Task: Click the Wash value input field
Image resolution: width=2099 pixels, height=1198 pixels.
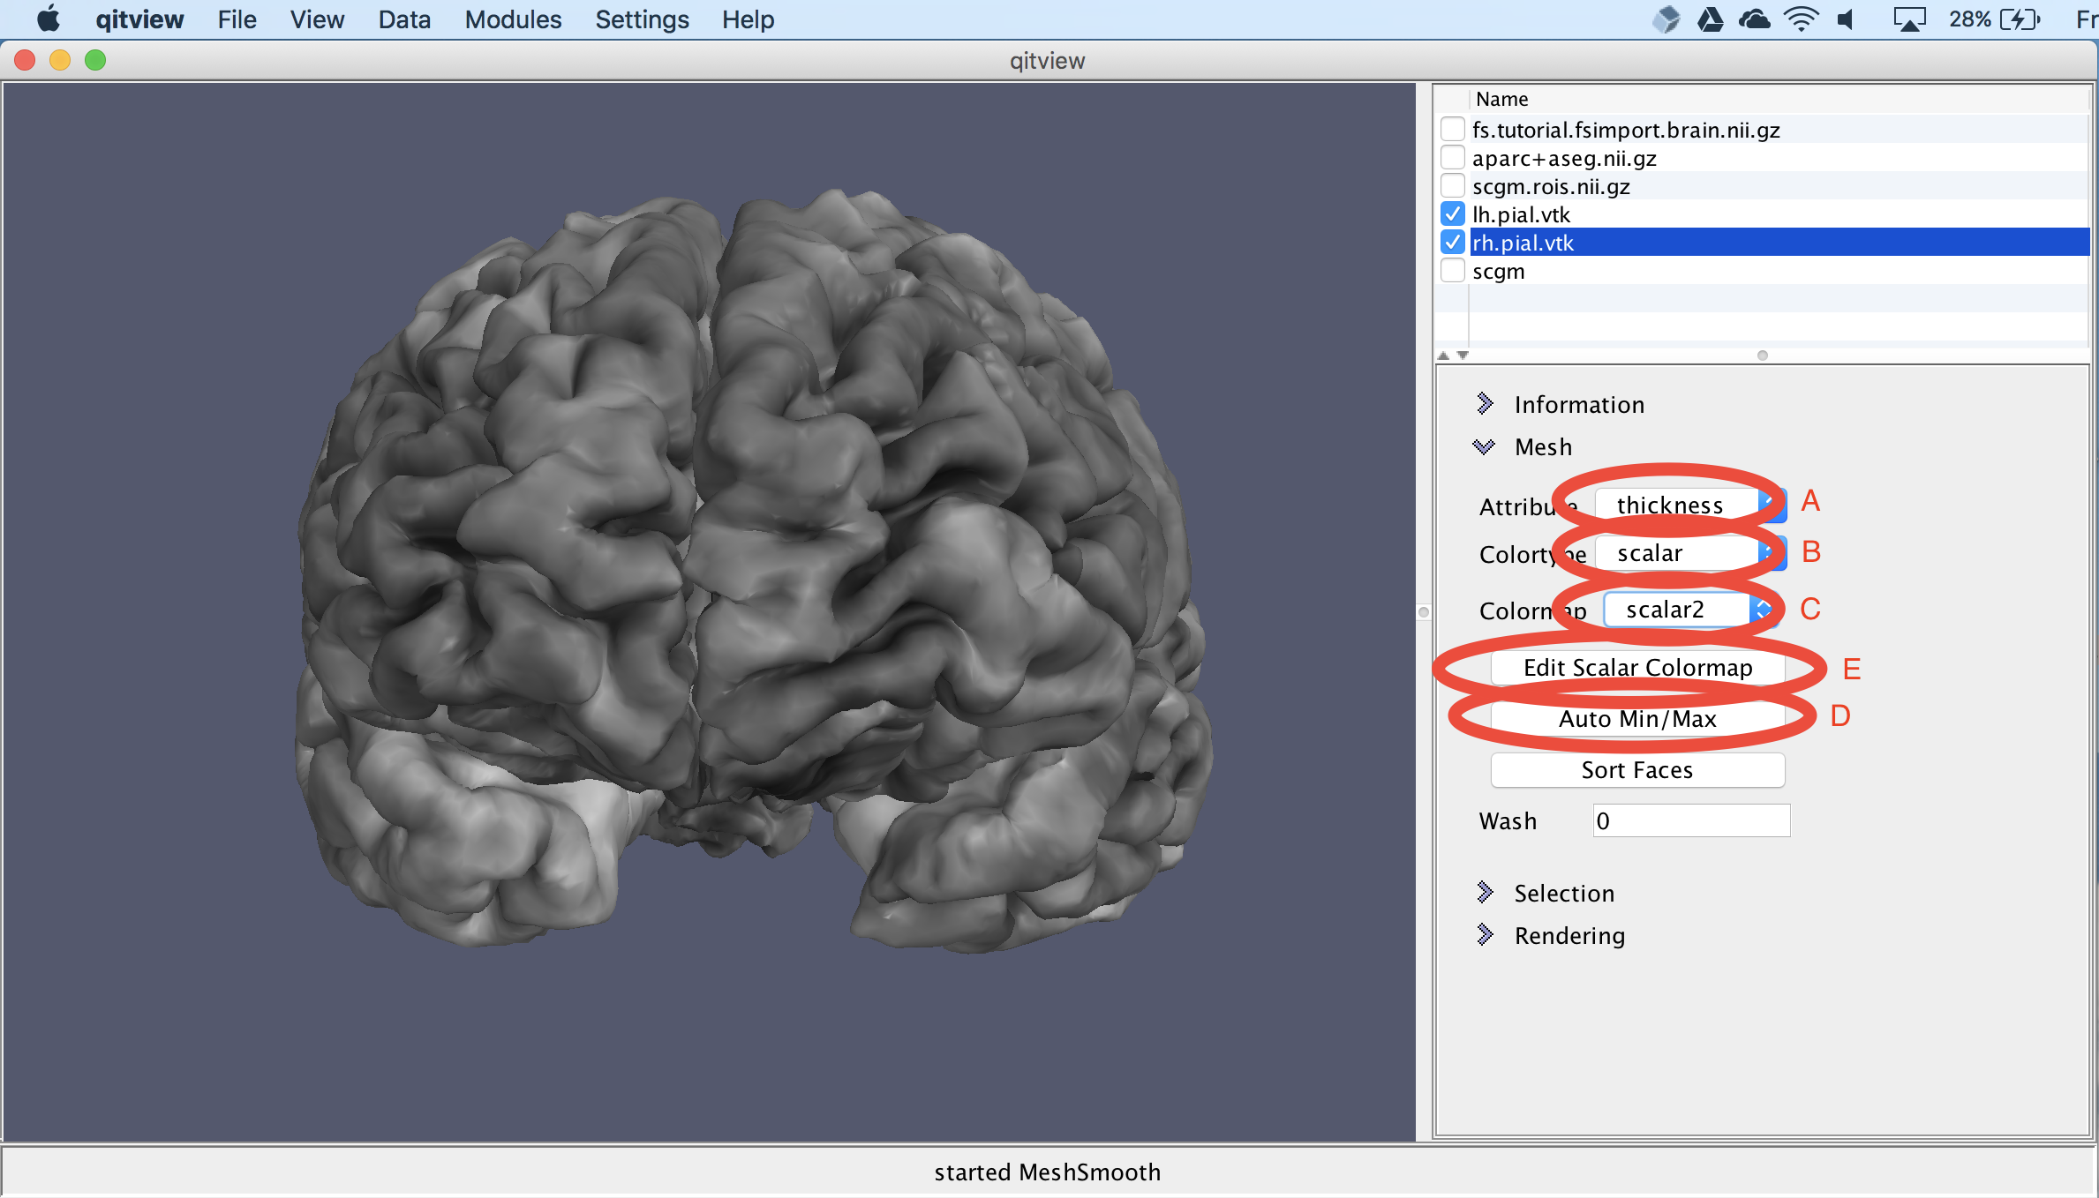Action: 1690,820
